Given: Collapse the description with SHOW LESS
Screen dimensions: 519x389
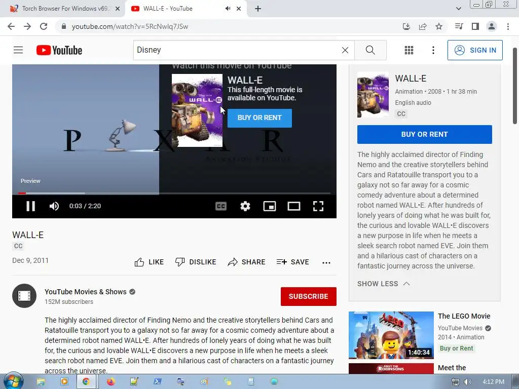Looking at the screenshot, I should [383, 284].
